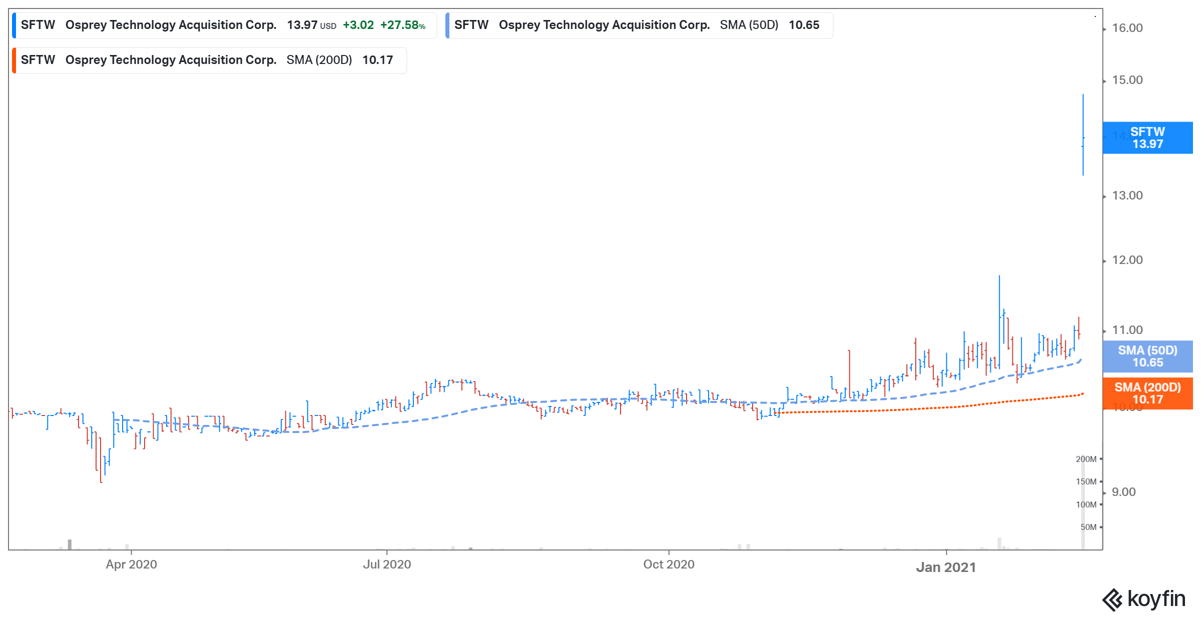Click the Jul 2020 date label
The width and height of the screenshot is (1201, 620).
coord(387,564)
